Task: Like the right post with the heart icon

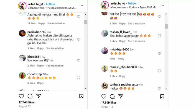Action: pos(104,97)
